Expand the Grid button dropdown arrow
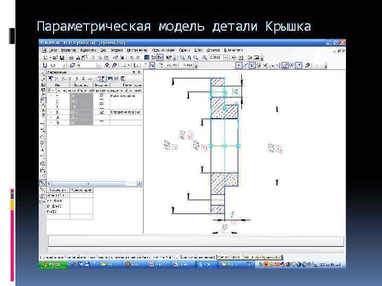This screenshot has width=382, height=286. (128, 65)
